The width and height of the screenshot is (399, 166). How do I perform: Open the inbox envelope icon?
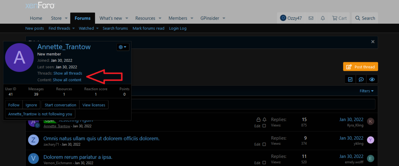(x=311, y=18)
